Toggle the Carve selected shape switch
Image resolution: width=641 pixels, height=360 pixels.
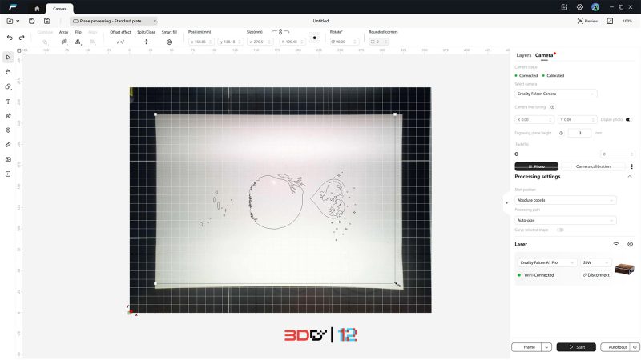point(560,230)
